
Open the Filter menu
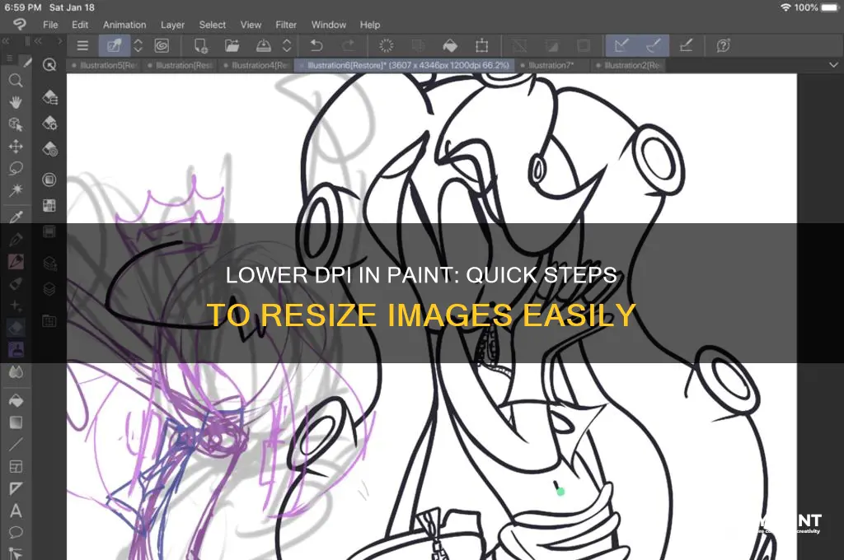coord(286,25)
